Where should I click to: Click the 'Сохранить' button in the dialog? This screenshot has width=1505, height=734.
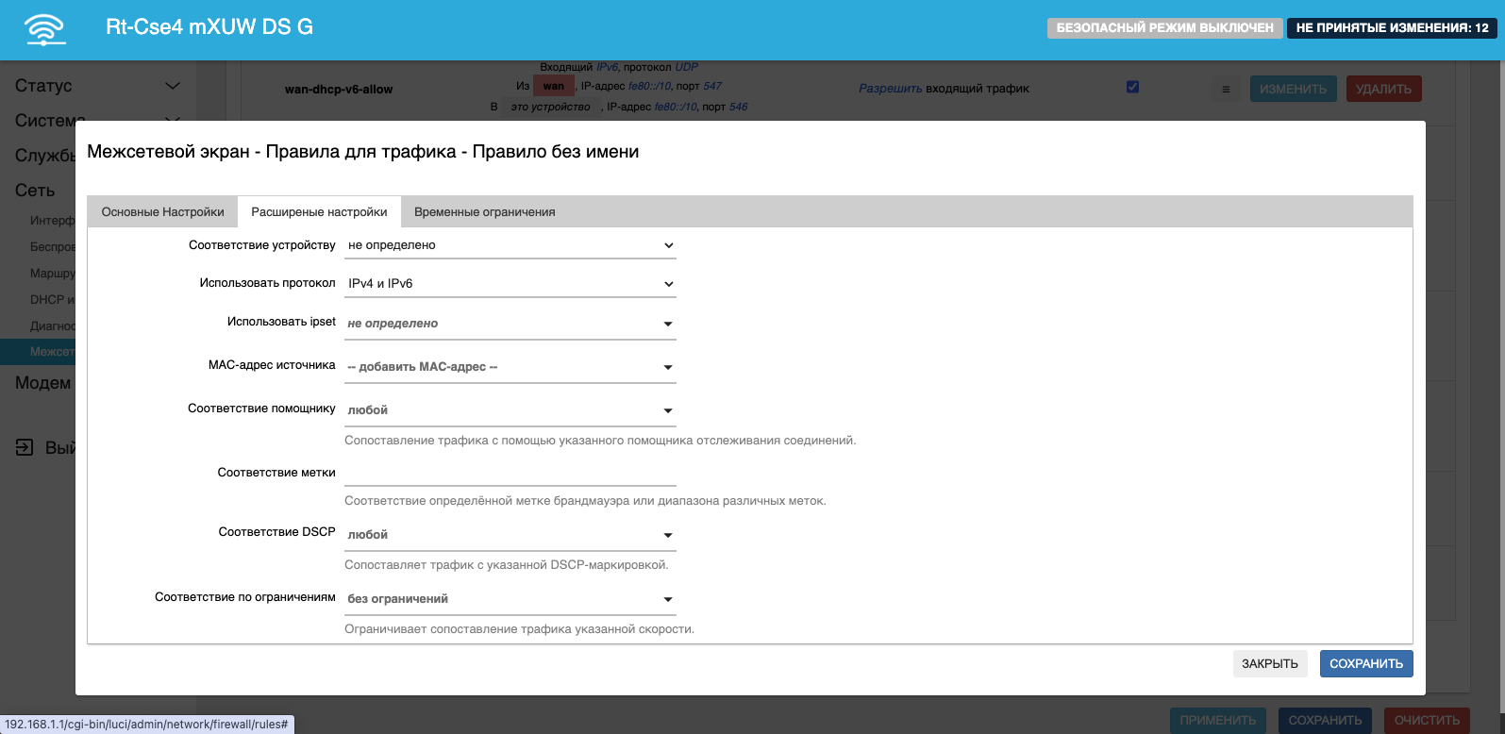tap(1365, 664)
